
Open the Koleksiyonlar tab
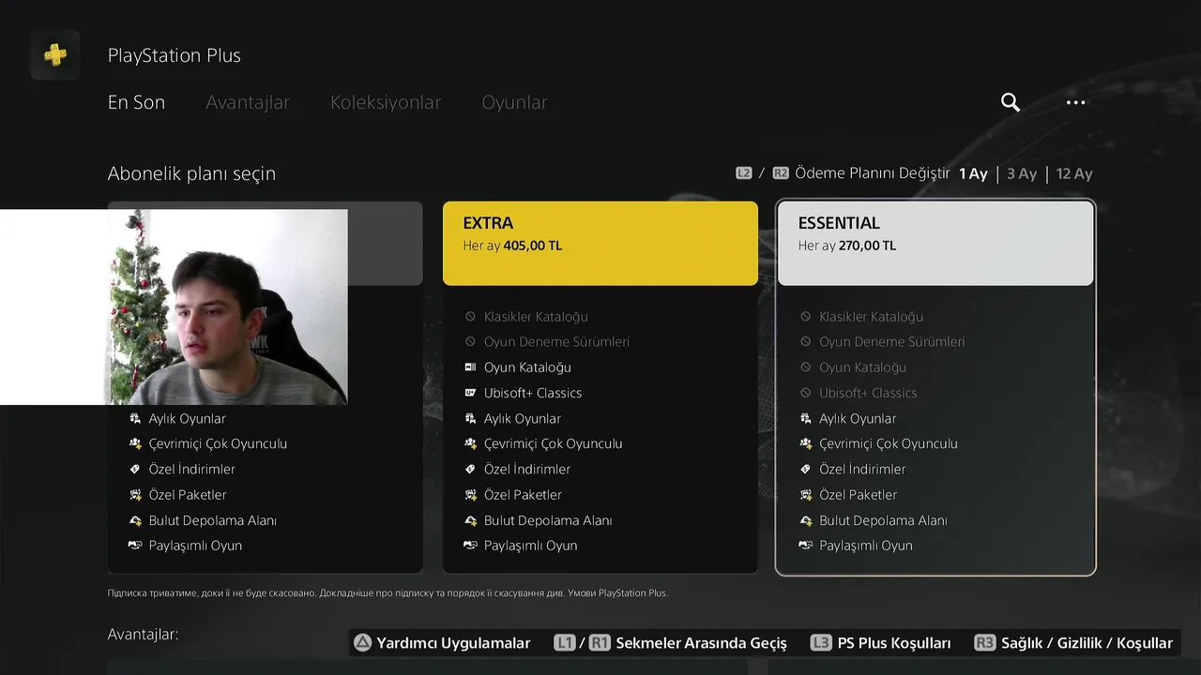[386, 102]
